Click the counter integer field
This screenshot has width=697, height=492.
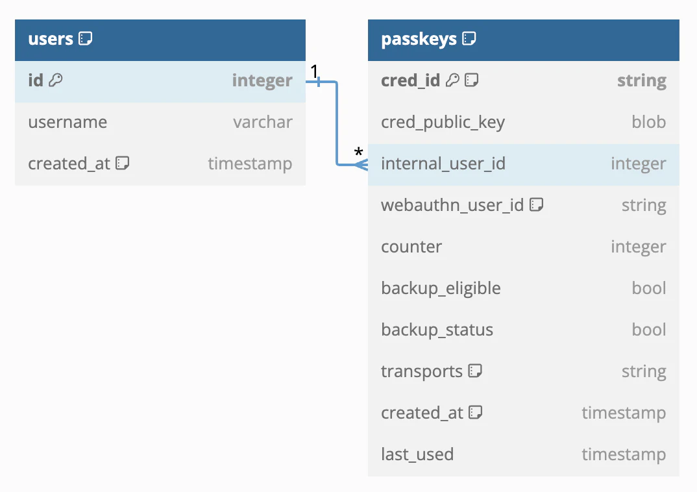point(523,247)
